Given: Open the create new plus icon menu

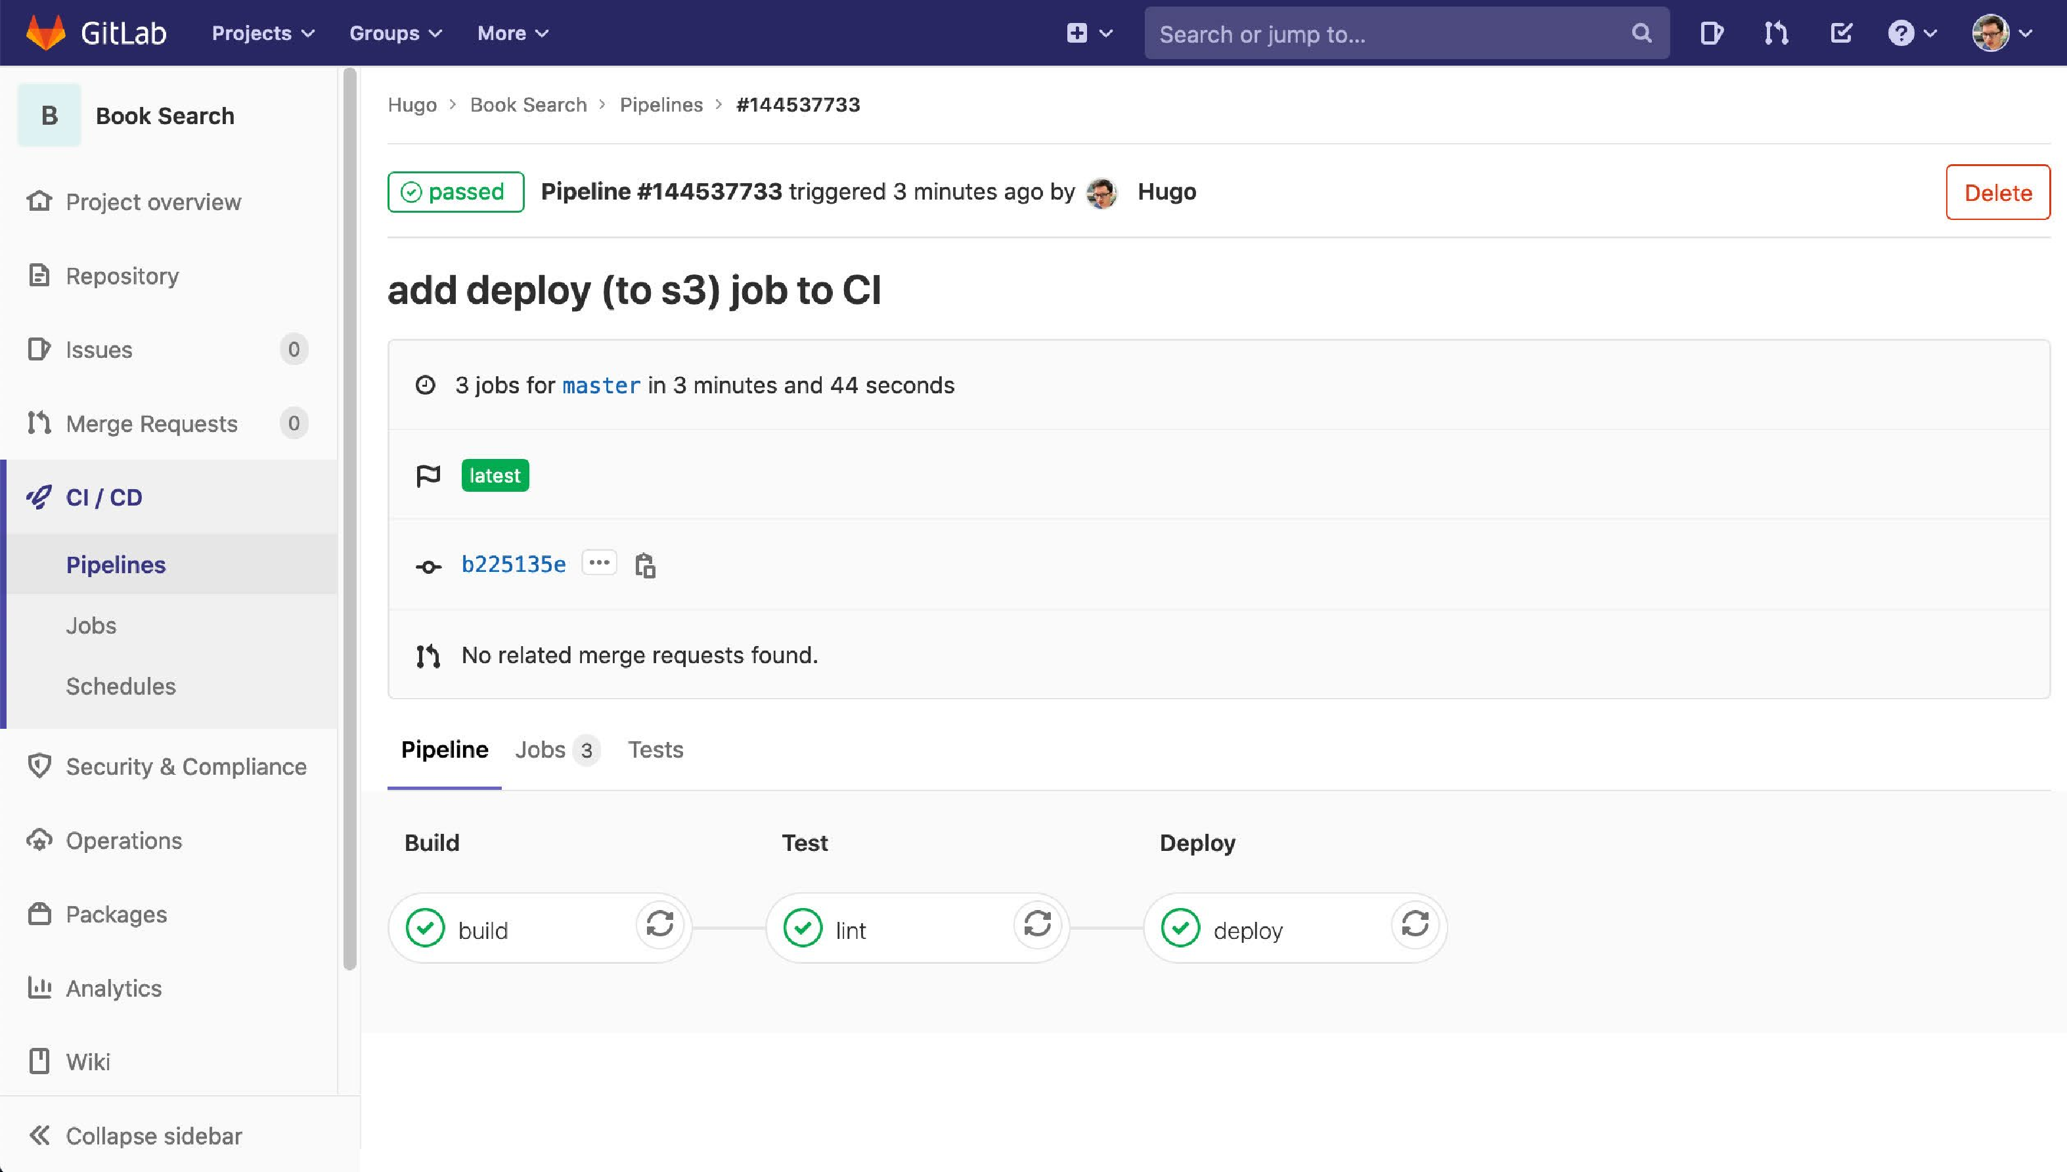Looking at the screenshot, I should [1088, 33].
